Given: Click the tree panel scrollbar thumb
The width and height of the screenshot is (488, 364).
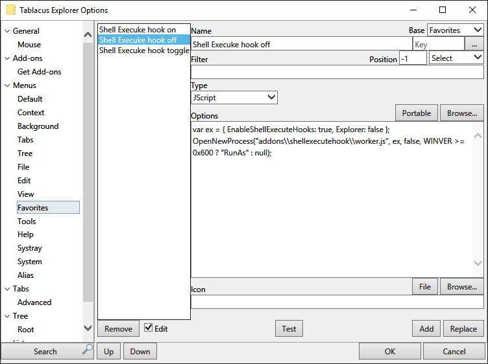Looking at the screenshot, I should (x=88, y=172).
